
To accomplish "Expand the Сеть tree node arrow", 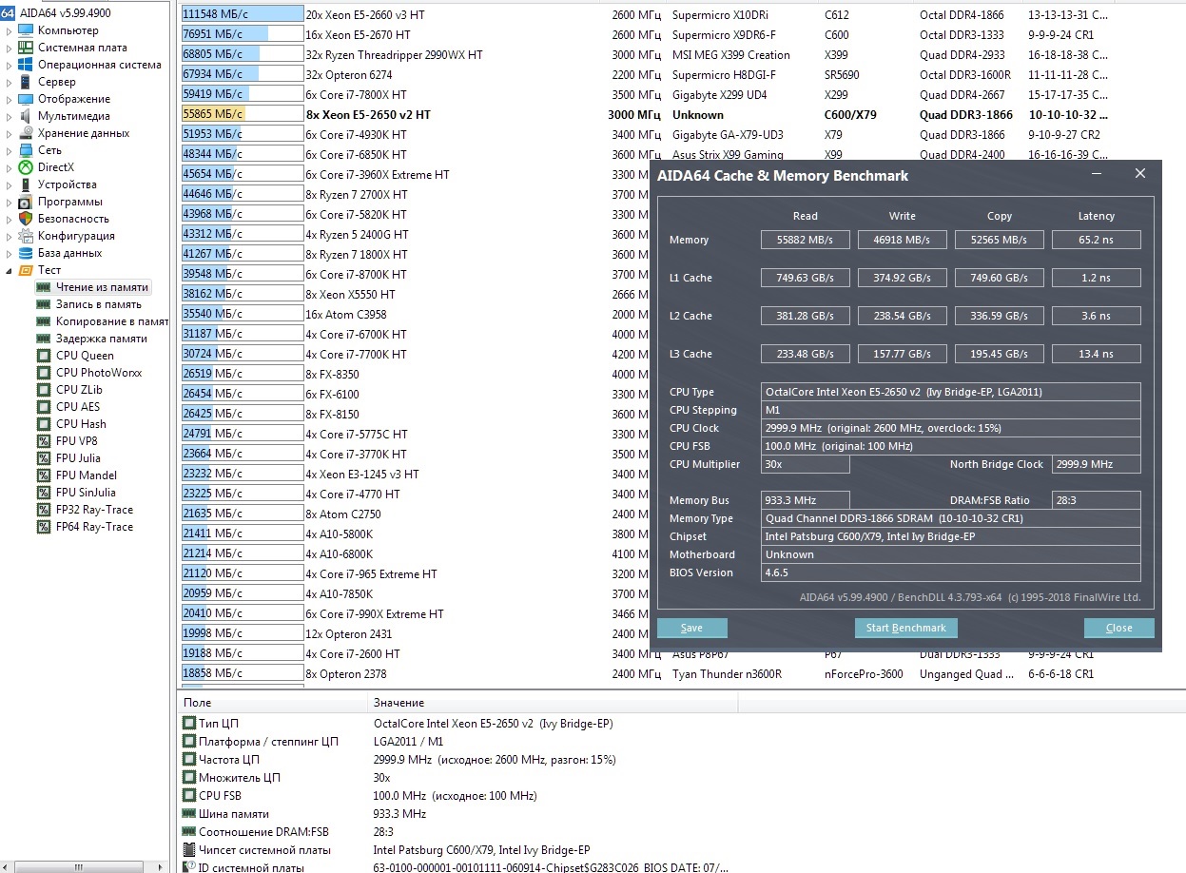I will 10,151.
